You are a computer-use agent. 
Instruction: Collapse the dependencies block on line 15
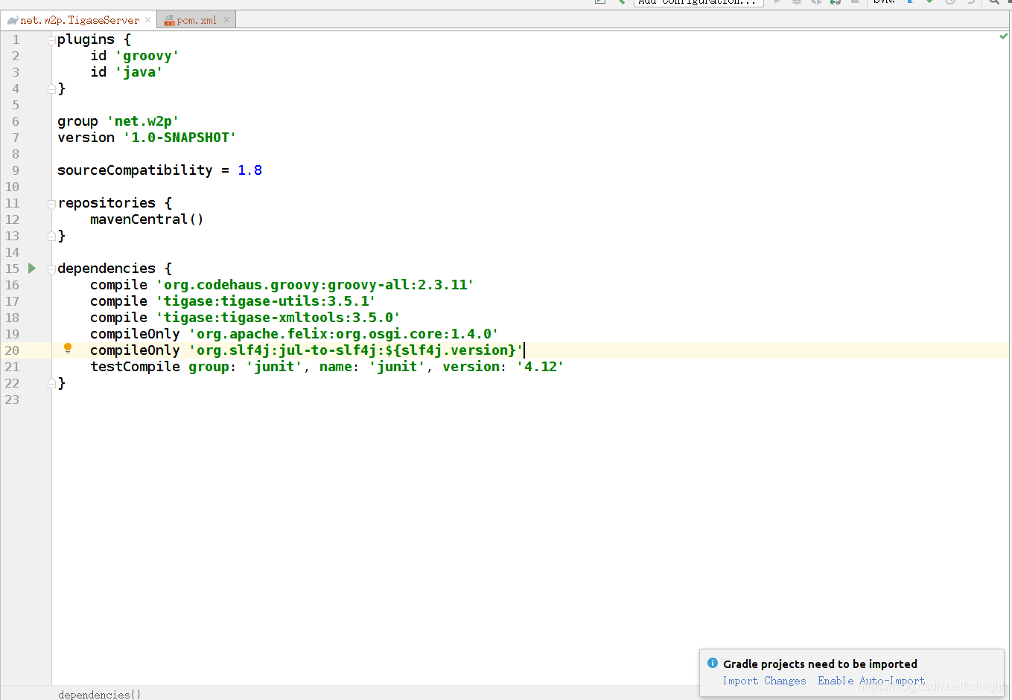(51, 269)
